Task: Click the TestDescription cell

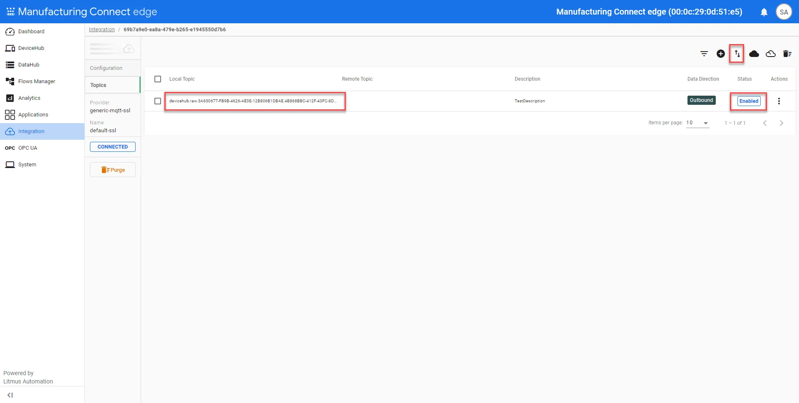Action: pyautogui.click(x=529, y=101)
